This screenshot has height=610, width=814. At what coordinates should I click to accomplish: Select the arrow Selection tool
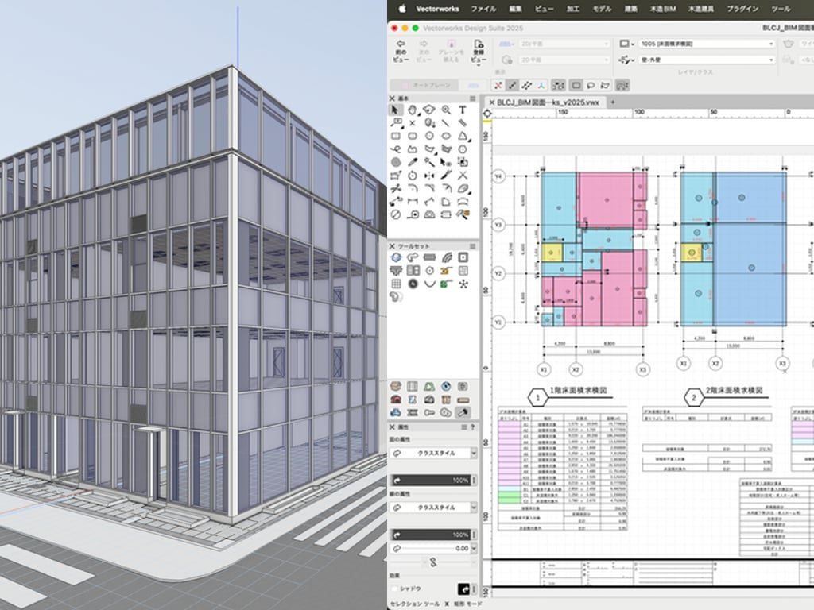(x=395, y=110)
